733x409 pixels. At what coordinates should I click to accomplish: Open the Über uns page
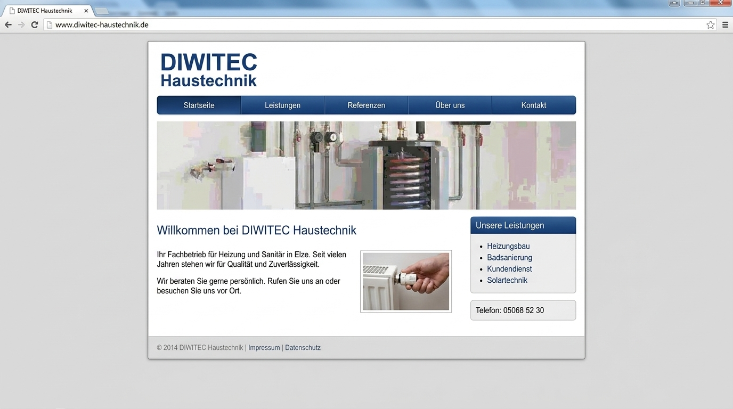(x=450, y=105)
